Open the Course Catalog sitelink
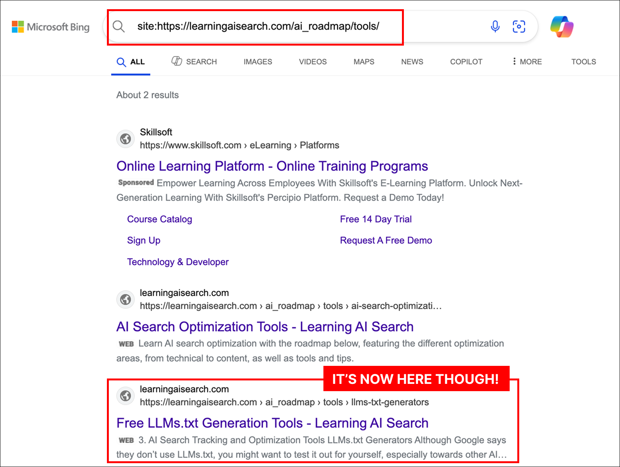 tap(159, 219)
